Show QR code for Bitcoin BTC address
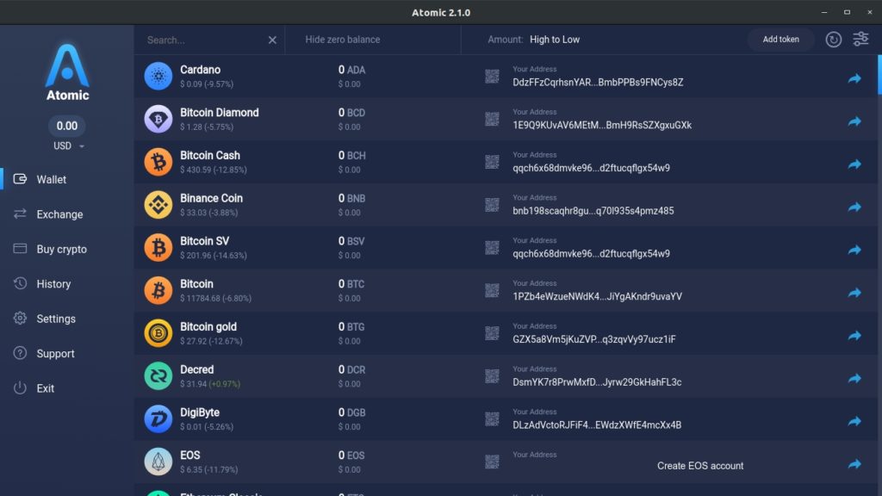Screen dimensions: 882x496 492,291
